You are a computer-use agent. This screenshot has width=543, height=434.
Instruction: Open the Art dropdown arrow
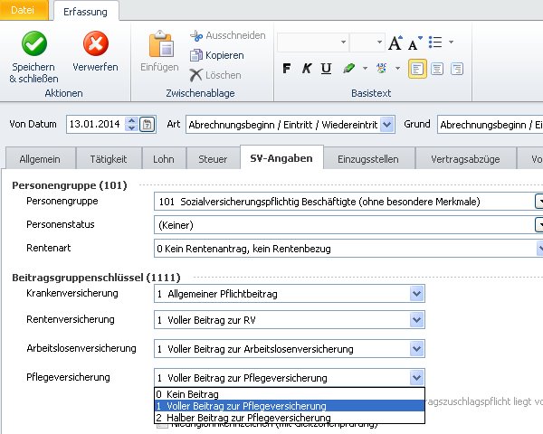pyautogui.click(x=388, y=125)
